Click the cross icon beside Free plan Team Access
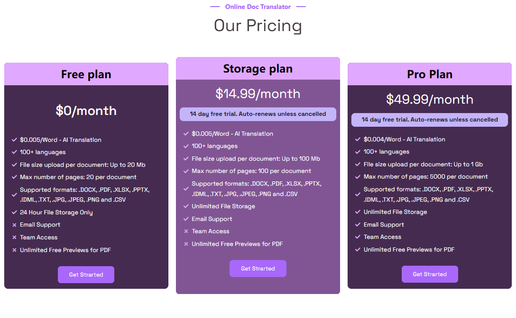The image size is (516, 318). tap(14, 237)
